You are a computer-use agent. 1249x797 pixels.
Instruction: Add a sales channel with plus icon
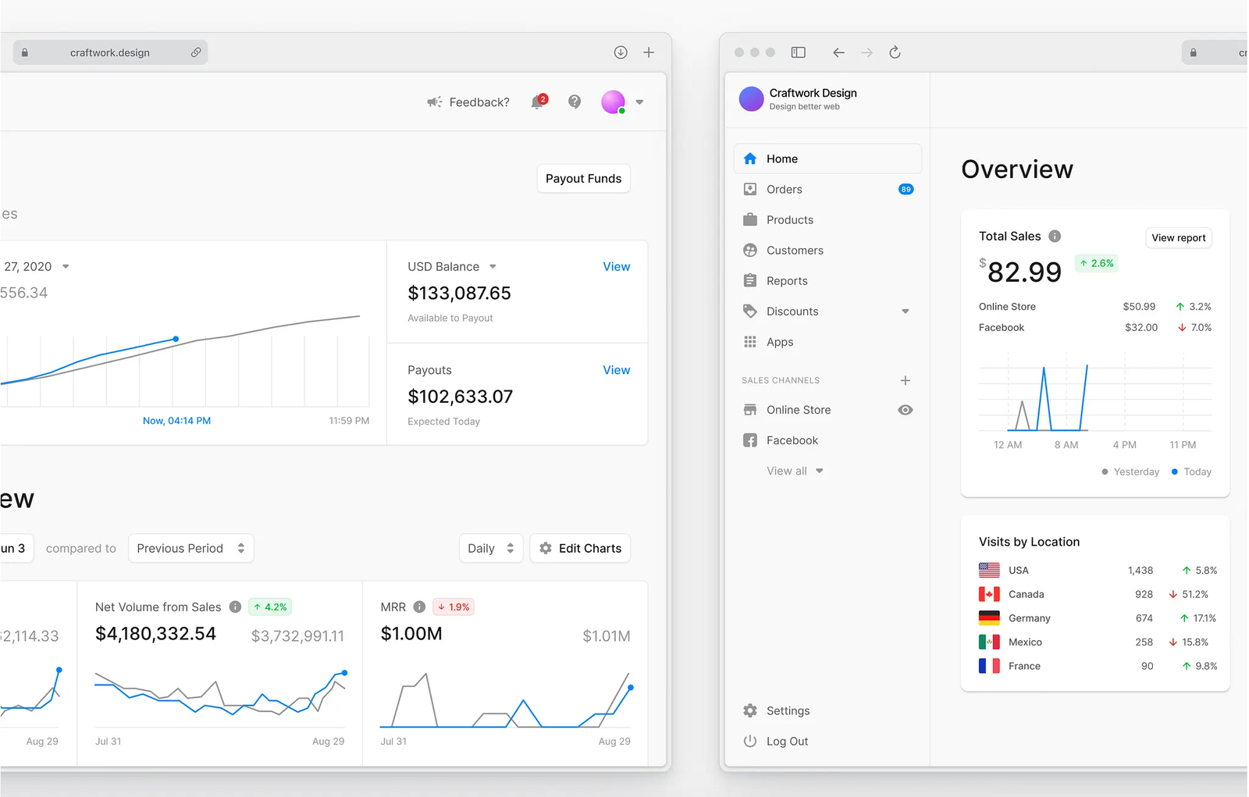coord(906,380)
